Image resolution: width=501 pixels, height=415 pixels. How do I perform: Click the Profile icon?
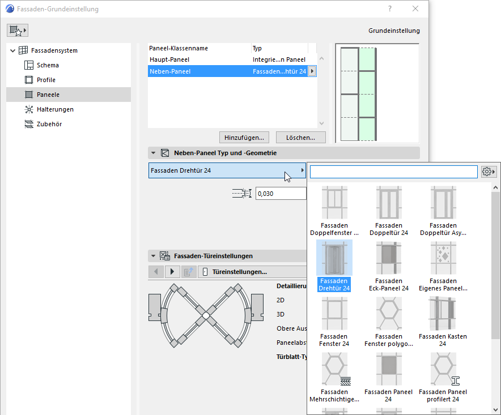click(x=29, y=80)
